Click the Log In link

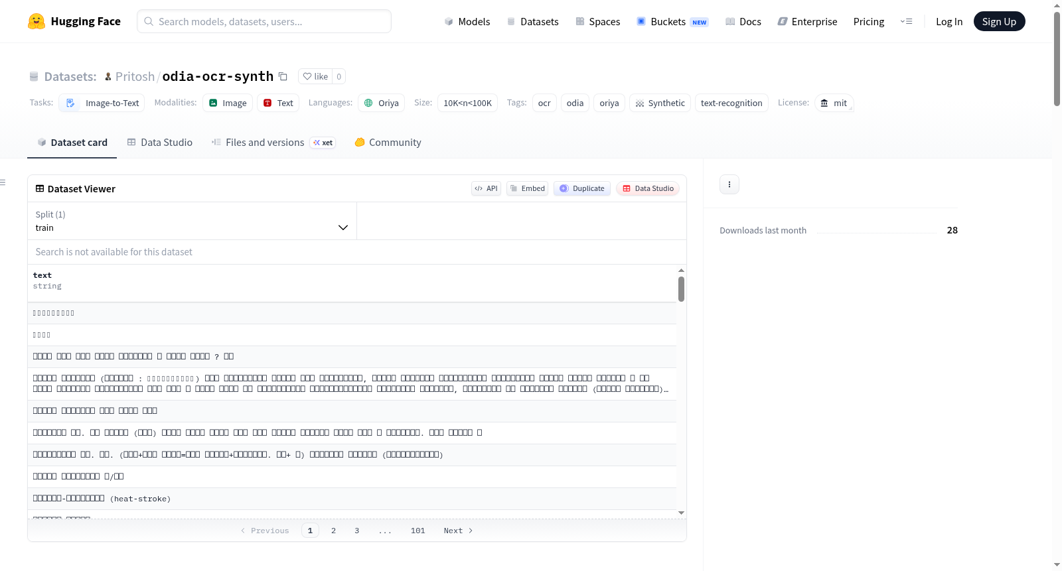point(949,21)
